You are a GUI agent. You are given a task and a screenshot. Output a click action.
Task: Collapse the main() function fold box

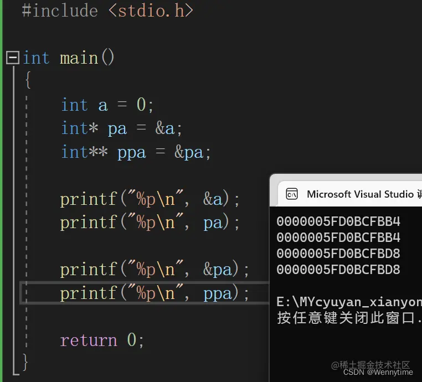(13, 58)
